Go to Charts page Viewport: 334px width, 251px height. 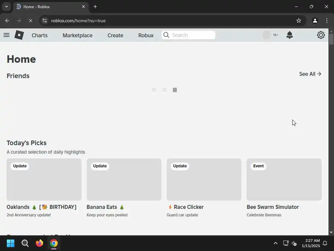tap(39, 35)
